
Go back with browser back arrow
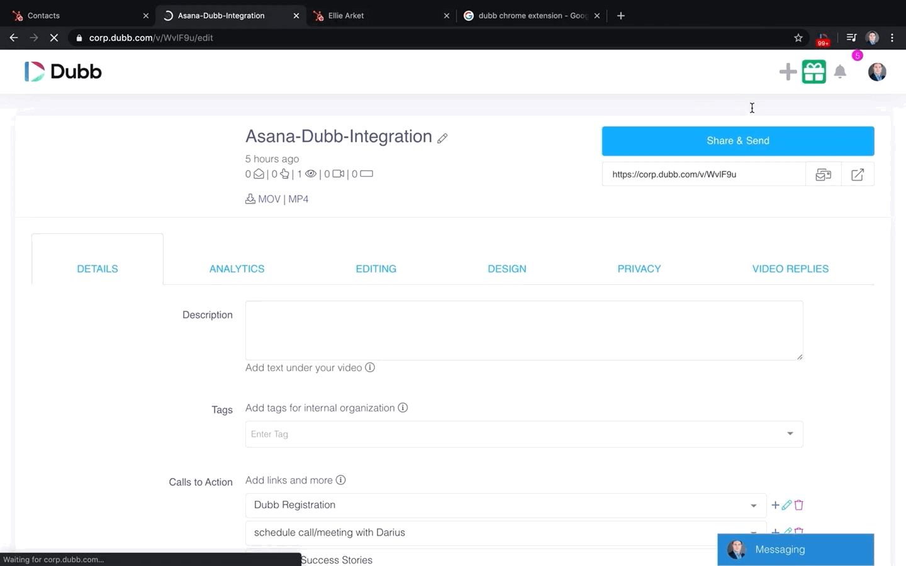[14, 38]
